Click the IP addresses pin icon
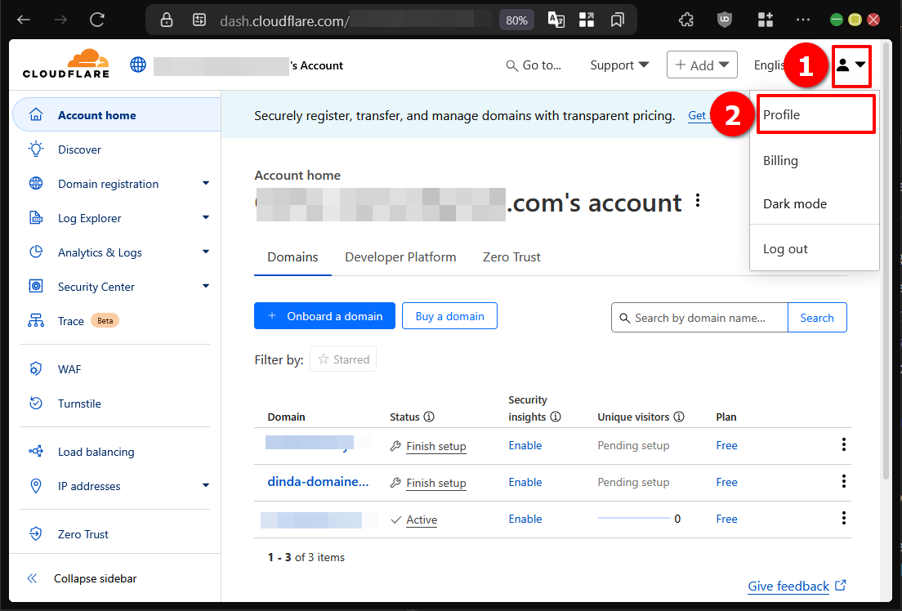The width and height of the screenshot is (902, 611). pos(36,485)
